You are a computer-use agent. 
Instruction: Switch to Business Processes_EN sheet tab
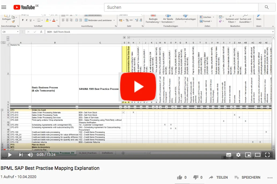tap(62, 153)
